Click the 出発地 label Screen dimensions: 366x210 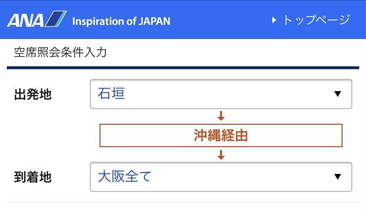(33, 95)
